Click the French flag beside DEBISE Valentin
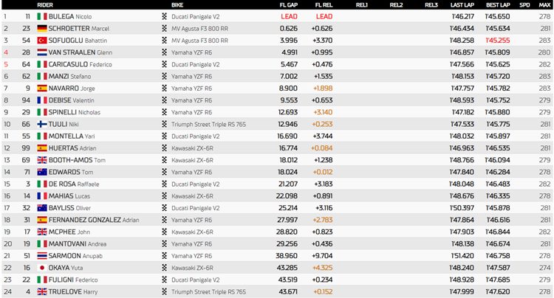The height and width of the screenshot is (298, 554). 42,100
